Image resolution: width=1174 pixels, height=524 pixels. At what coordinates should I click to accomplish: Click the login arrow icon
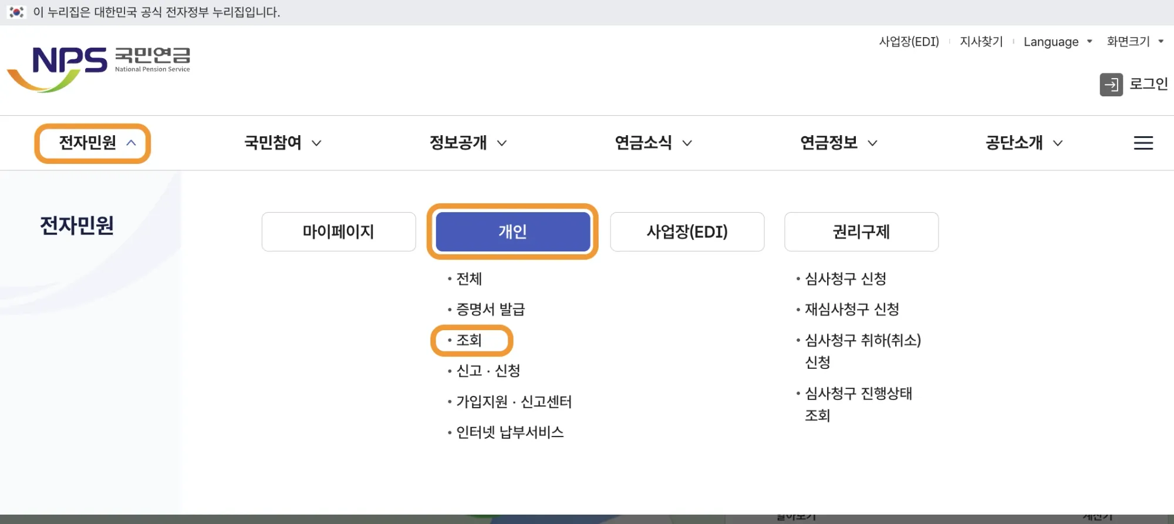pos(1111,85)
